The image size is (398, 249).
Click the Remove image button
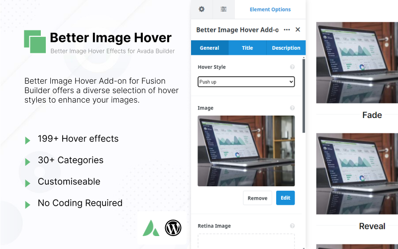tap(257, 198)
